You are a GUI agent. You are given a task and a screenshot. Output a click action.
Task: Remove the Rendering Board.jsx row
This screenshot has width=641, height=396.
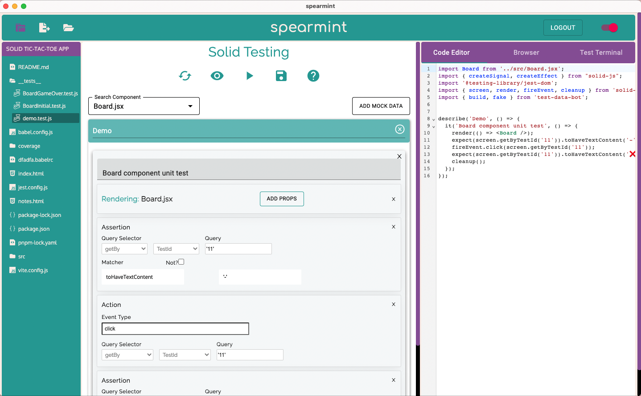(394, 199)
